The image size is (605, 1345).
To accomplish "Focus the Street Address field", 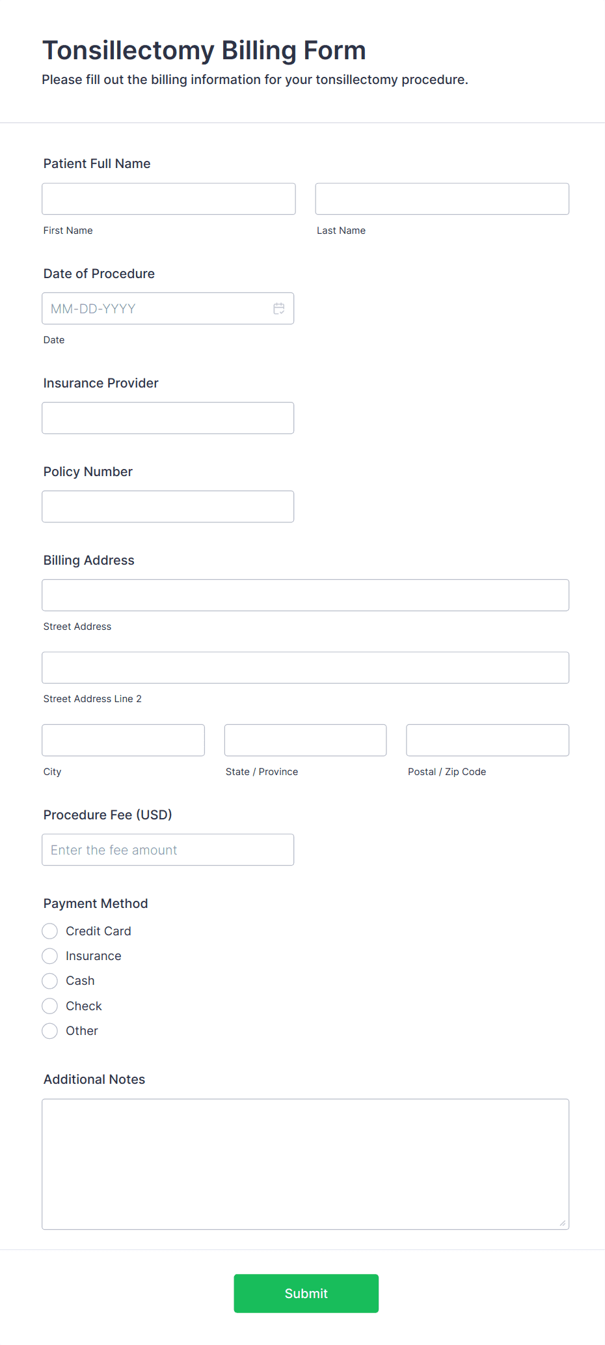I will tap(306, 595).
